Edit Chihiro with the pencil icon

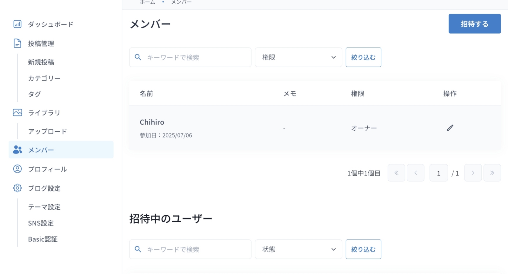tap(450, 128)
